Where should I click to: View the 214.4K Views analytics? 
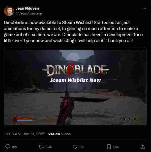tap(59, 134)
